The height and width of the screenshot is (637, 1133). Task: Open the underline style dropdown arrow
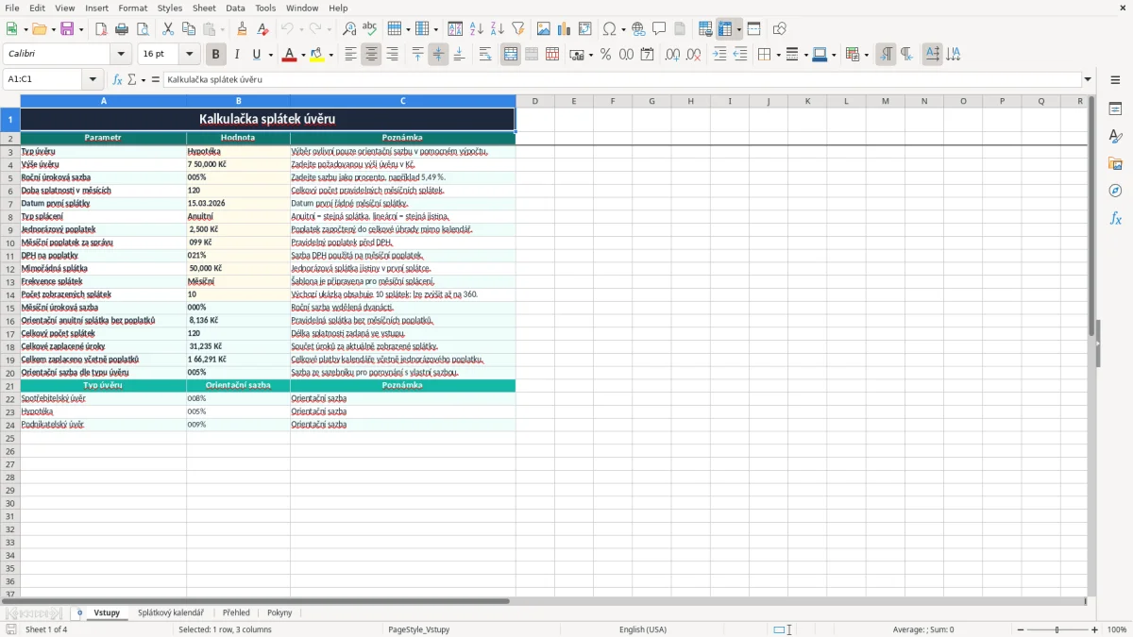tap(270, 55)
